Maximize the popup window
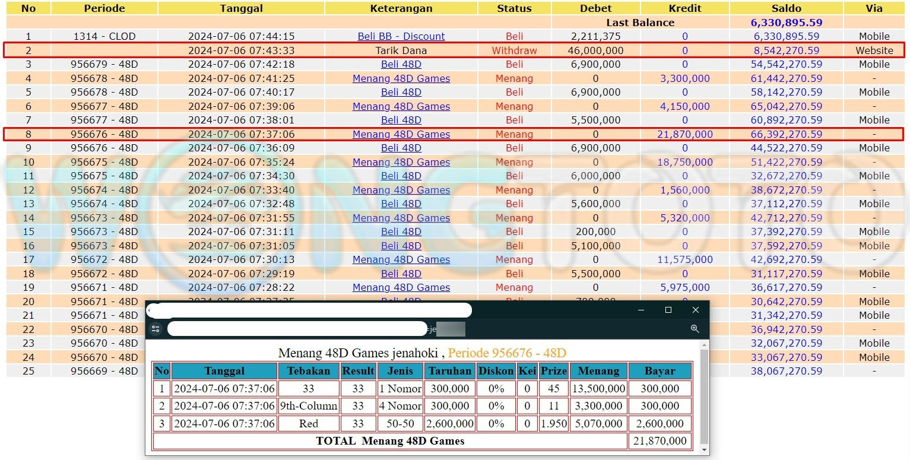 click(668, 310)
